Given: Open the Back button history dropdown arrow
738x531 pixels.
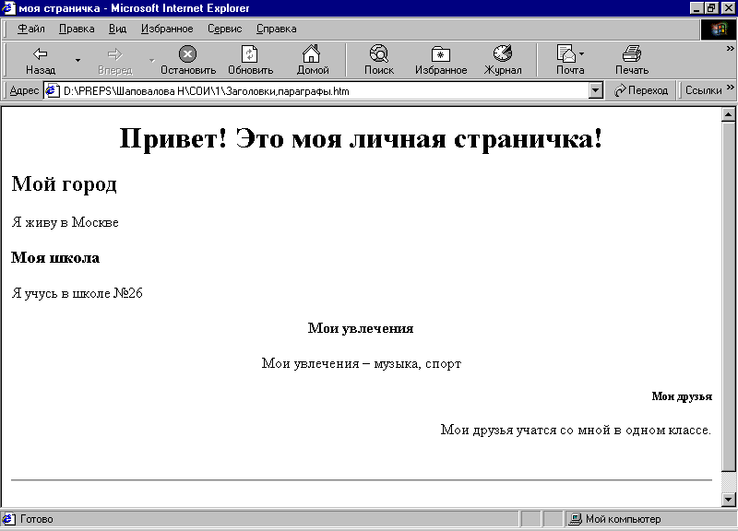Looking at the screenshot, I should pyautogui.click(x=77, y=60).
